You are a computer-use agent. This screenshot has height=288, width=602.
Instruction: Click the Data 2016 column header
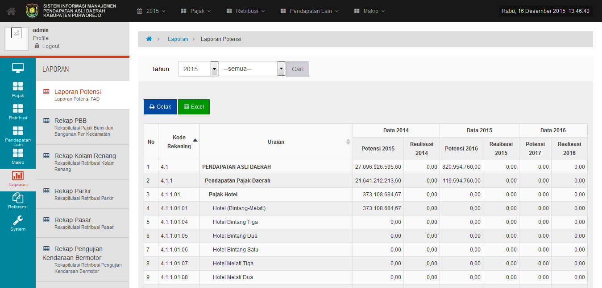(x=553, y=130)
